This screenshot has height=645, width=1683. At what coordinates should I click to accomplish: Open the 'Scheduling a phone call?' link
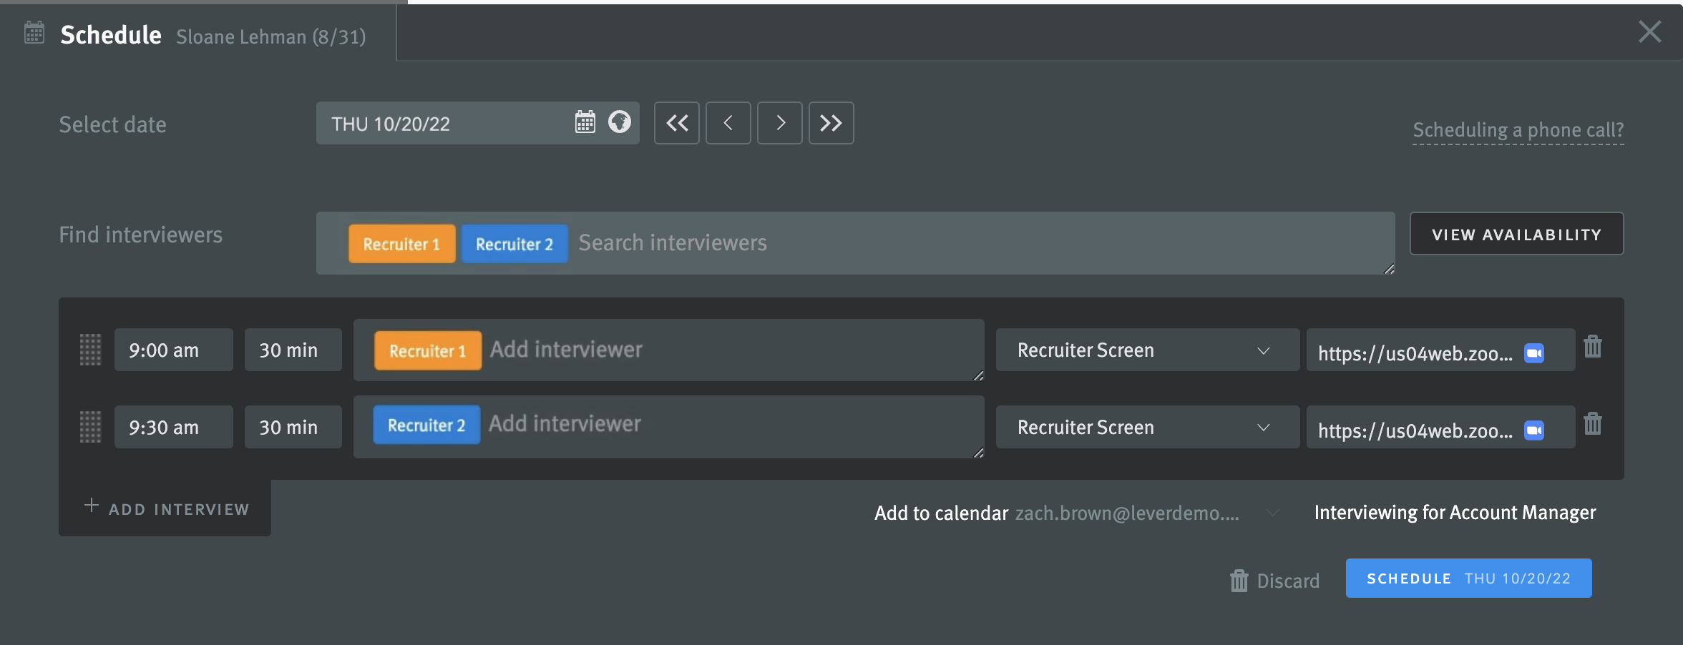click(1518, 130)
